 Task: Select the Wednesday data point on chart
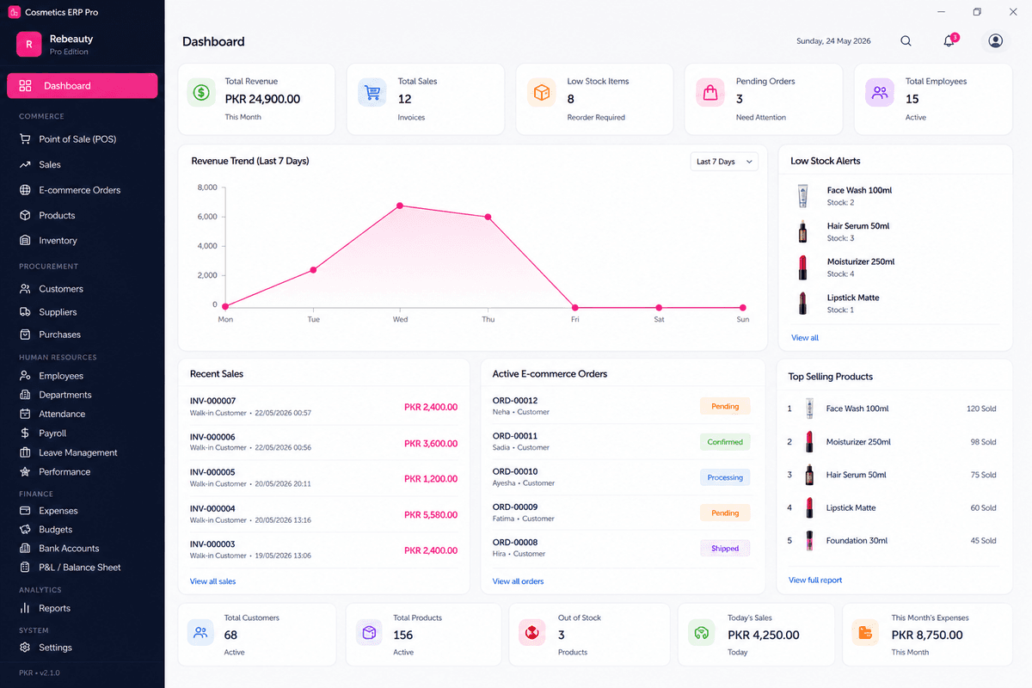point(400,206)
